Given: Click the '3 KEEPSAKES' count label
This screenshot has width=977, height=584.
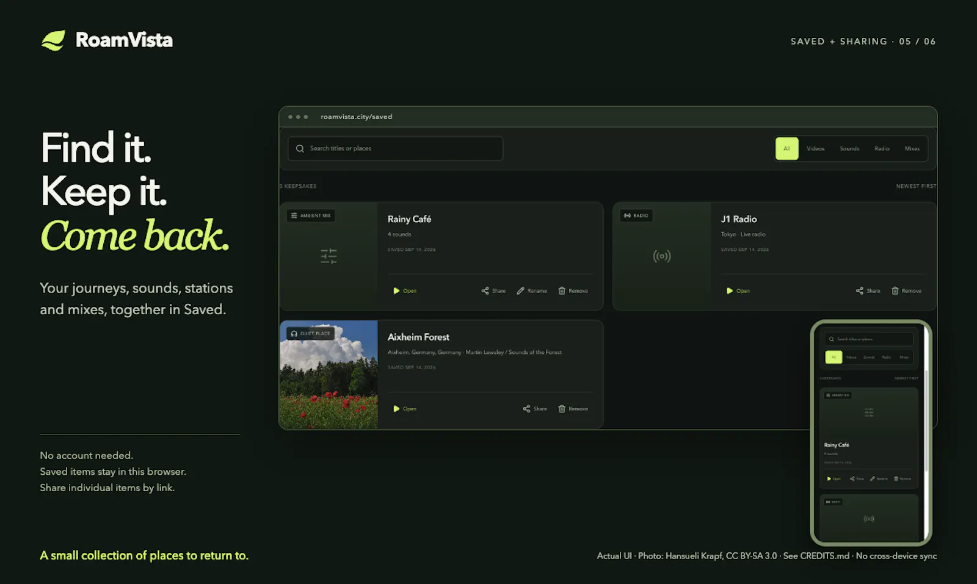Looking at the screenshot, I should 299,186.
